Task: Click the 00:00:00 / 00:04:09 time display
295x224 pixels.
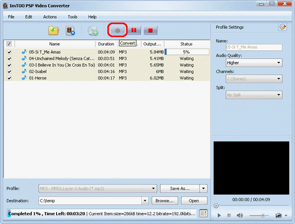Action: [251, 200]
